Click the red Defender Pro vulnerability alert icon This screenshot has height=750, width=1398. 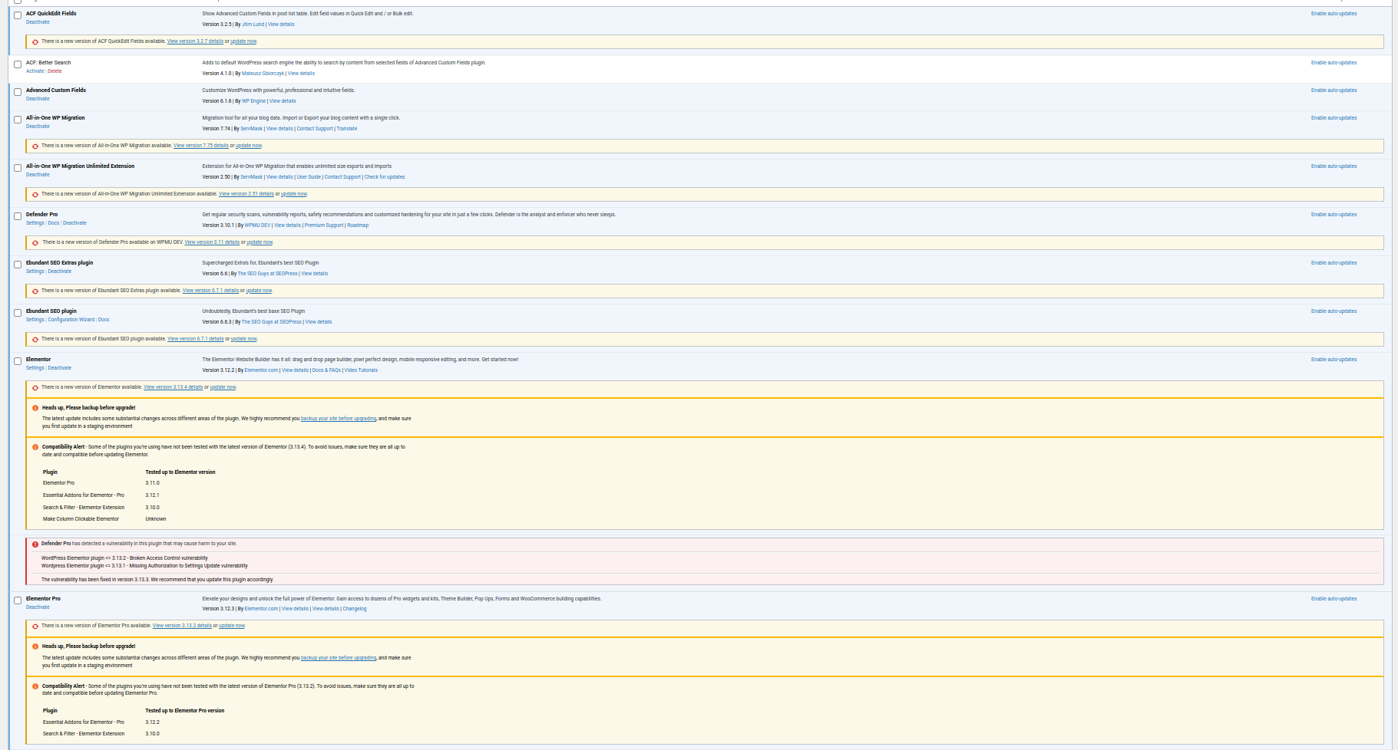click(35, 544)
